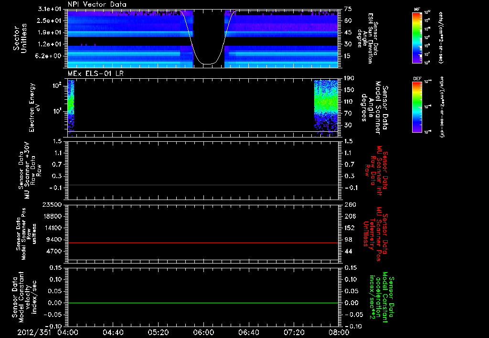The width and height of the screenshot is (489, 338).
Task: Click the 44 telemetry tick label
Action: pos(348,251)
